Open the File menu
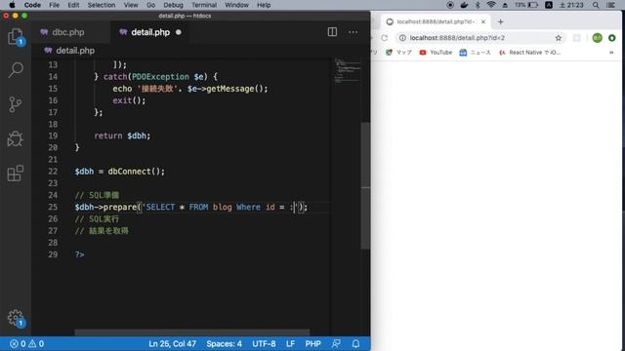Image resolution: width=625 pixels, height=351 pixels. [55, 5]
